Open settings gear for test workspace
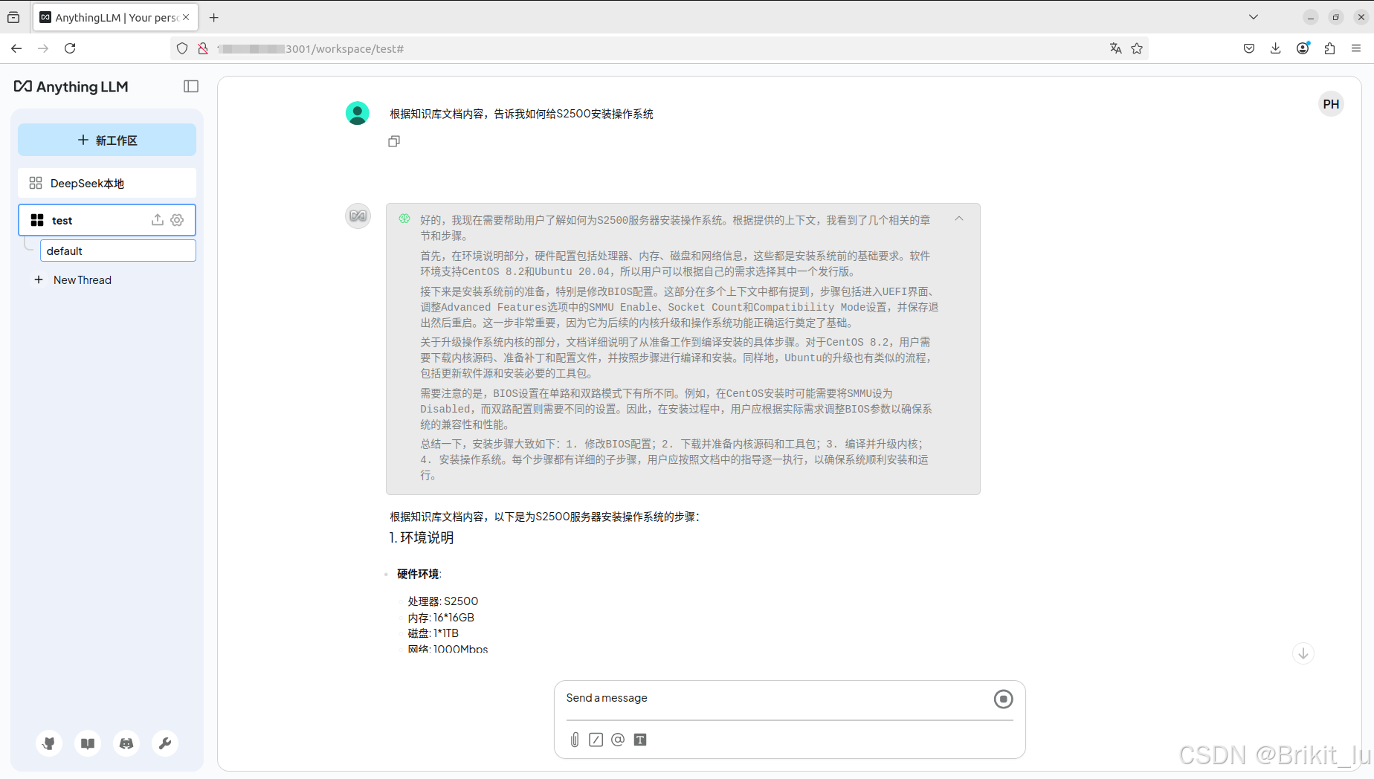Viewport: 1374px width, 779px height. click(x=177, y=220)
